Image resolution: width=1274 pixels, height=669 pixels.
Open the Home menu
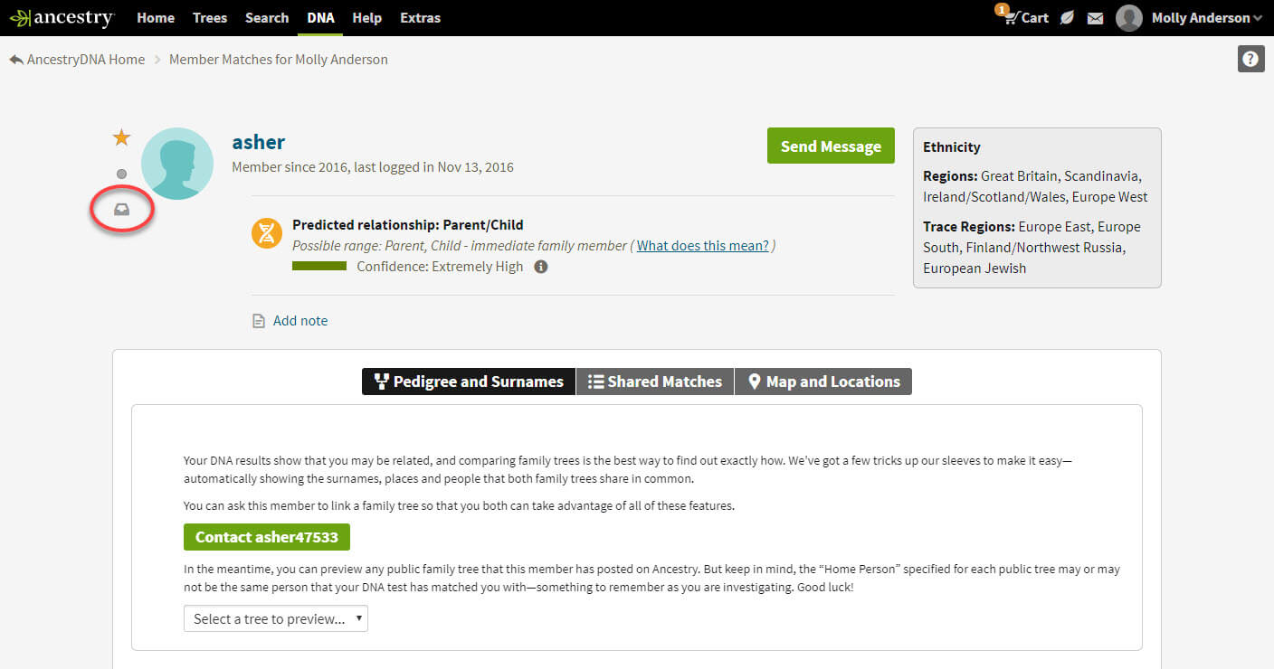tap(156, 18)
